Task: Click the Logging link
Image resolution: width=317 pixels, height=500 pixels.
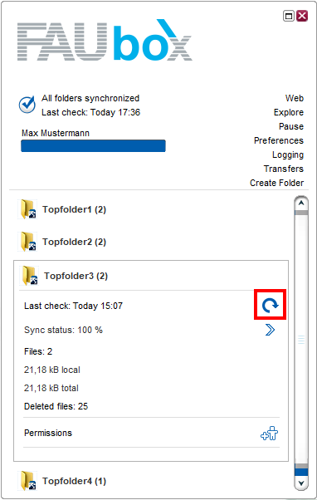Action: pyautogui.click(x=288, y=154)
